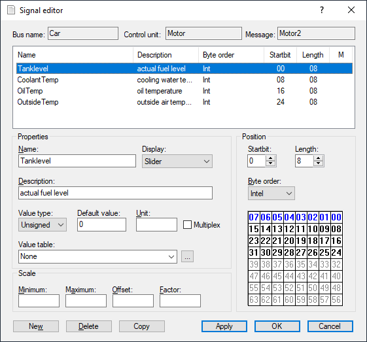Viewport: 367px width, 342px height.
Task: Click bit 24 in the position grid
Action: click(336, 252)
